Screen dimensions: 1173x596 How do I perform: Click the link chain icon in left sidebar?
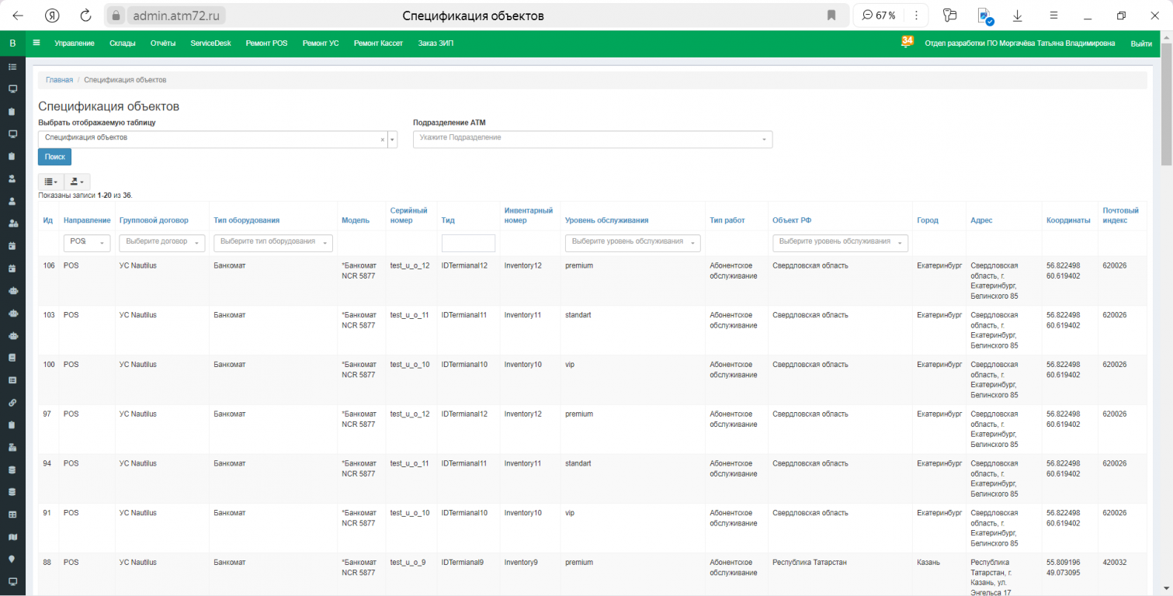click(x=12, y=403)
